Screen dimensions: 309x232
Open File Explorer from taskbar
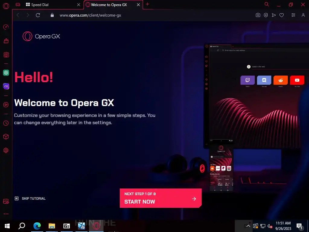(x=52, y=226)
